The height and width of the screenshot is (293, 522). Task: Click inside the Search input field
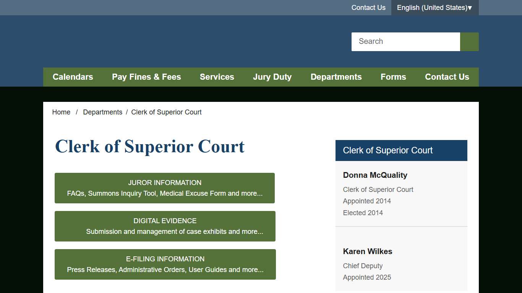(405, 42)
